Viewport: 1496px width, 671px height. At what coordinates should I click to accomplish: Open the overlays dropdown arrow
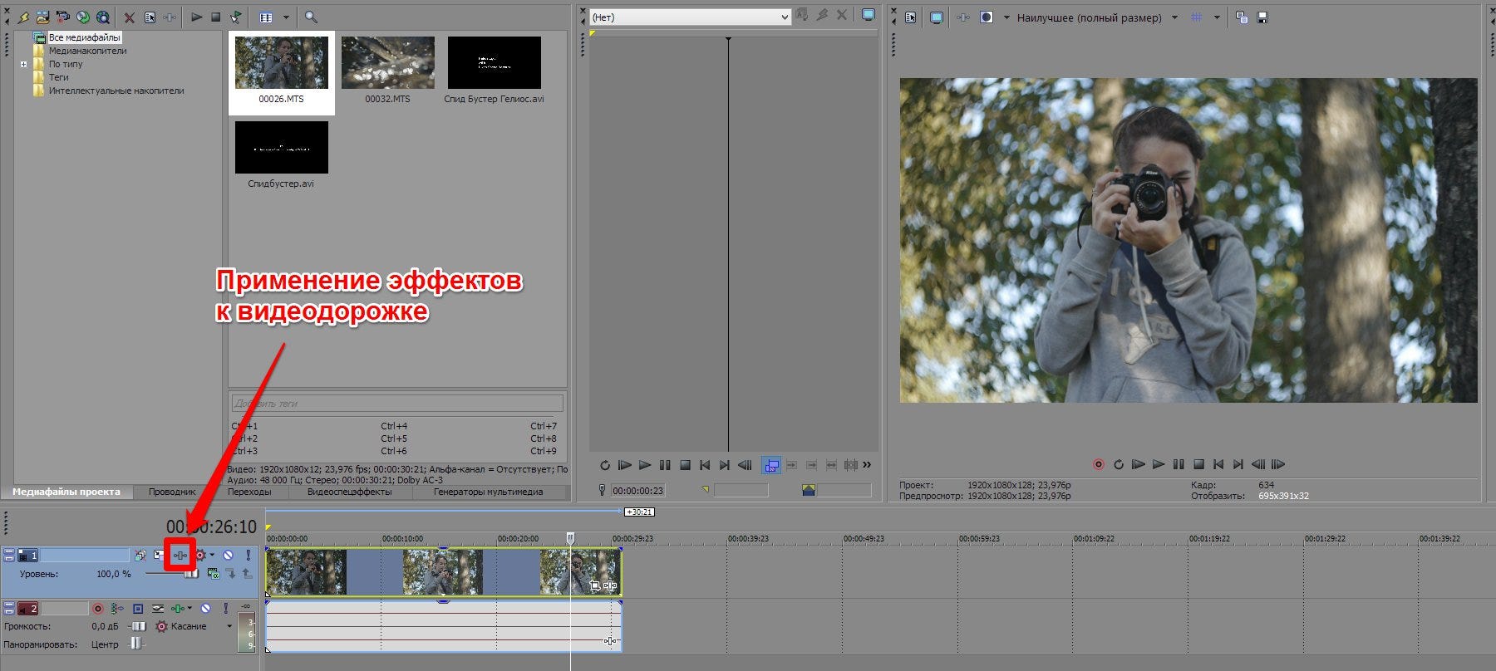coord(1217,17)
